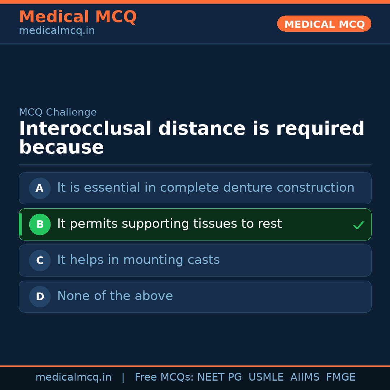
Task: Open medicalmcq.in link in the footer
Action: [x=73, y=377]
